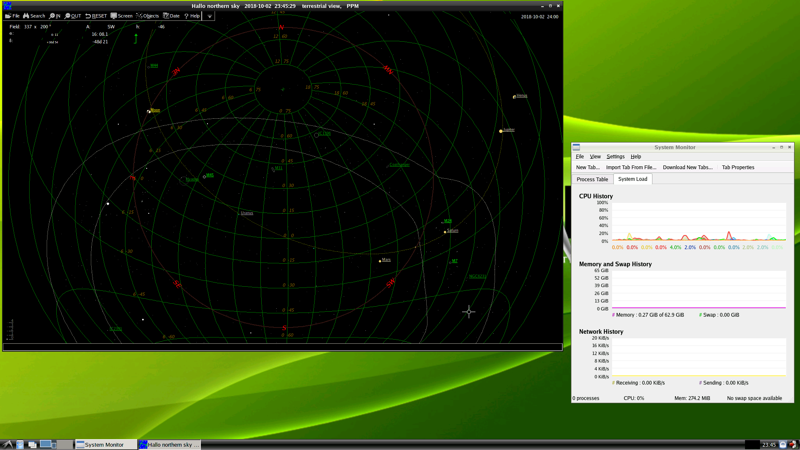Image resolution: width=800 pixels, height=450 pixels.
Task: Click Import Tab From File...
Action: (631, 167)
